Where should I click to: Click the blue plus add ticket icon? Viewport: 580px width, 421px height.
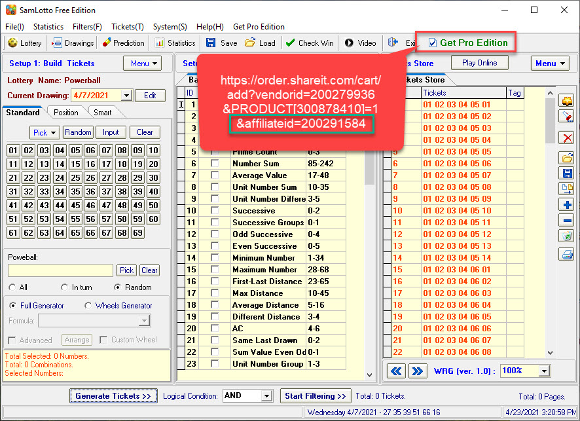(568, 205)
